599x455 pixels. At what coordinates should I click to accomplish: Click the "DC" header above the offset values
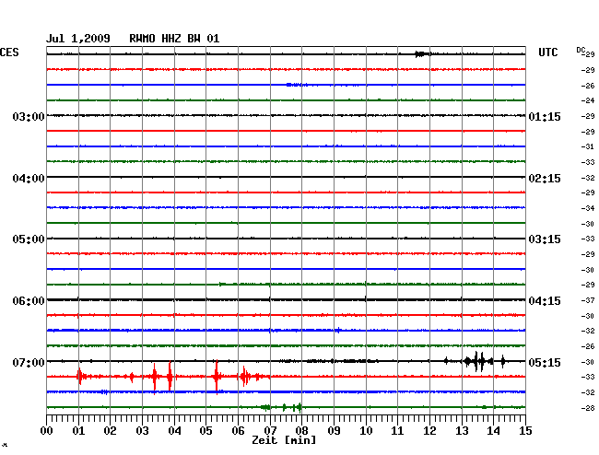(x=581, y=51)
